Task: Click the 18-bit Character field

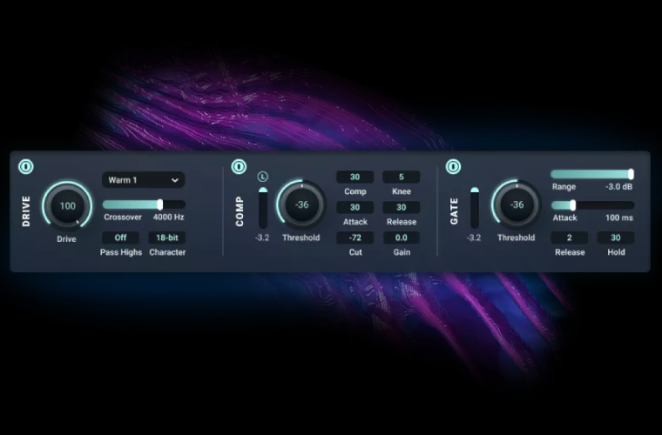Action: (166, 238)
